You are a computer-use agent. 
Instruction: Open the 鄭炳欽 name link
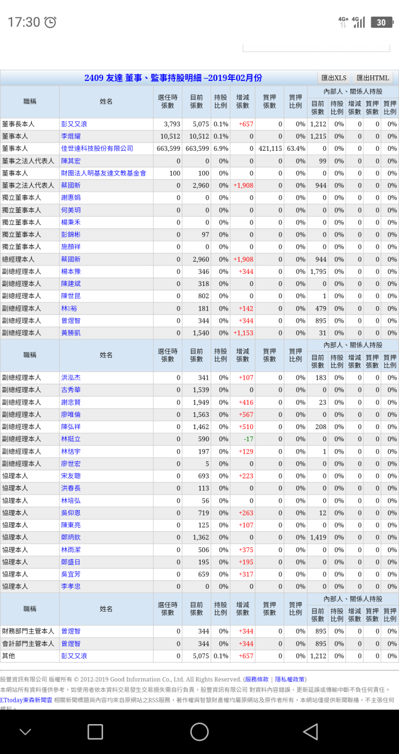[70, 537]
